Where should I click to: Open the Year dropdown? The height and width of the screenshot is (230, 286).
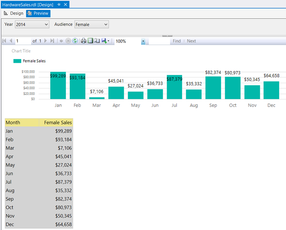(46, 24)
